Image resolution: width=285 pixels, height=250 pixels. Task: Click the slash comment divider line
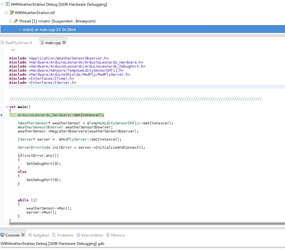pyautogui.click(x=136, y=99)
